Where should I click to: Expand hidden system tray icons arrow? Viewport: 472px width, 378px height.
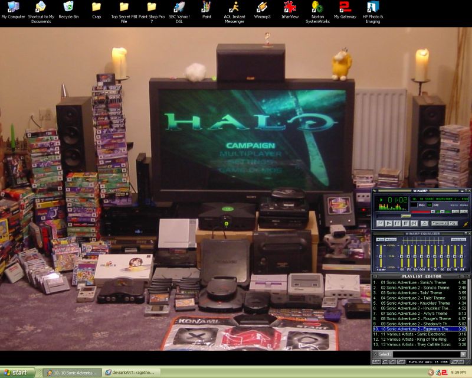coord(431,373)
